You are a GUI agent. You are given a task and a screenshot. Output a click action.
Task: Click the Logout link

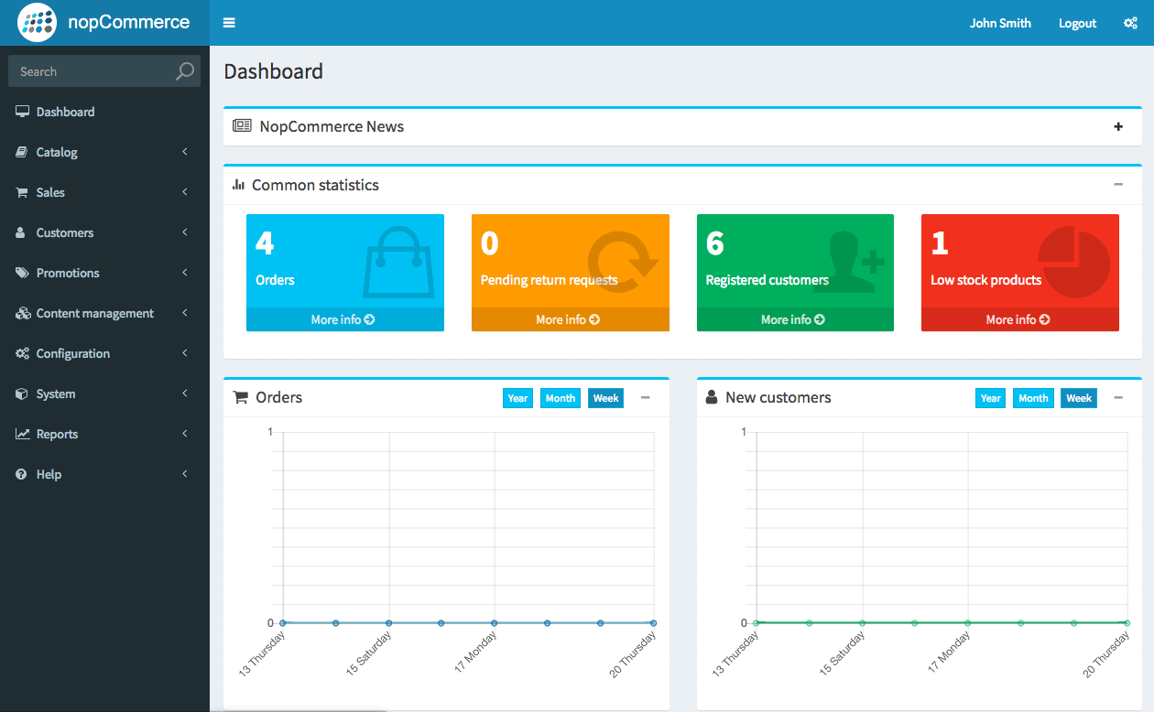pyautogui.click(x=1077, y=23)
